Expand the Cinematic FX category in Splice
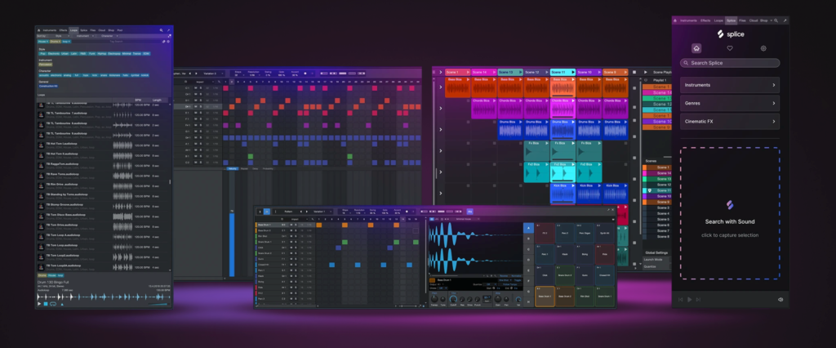836x348 pixels. coord(729,121)
